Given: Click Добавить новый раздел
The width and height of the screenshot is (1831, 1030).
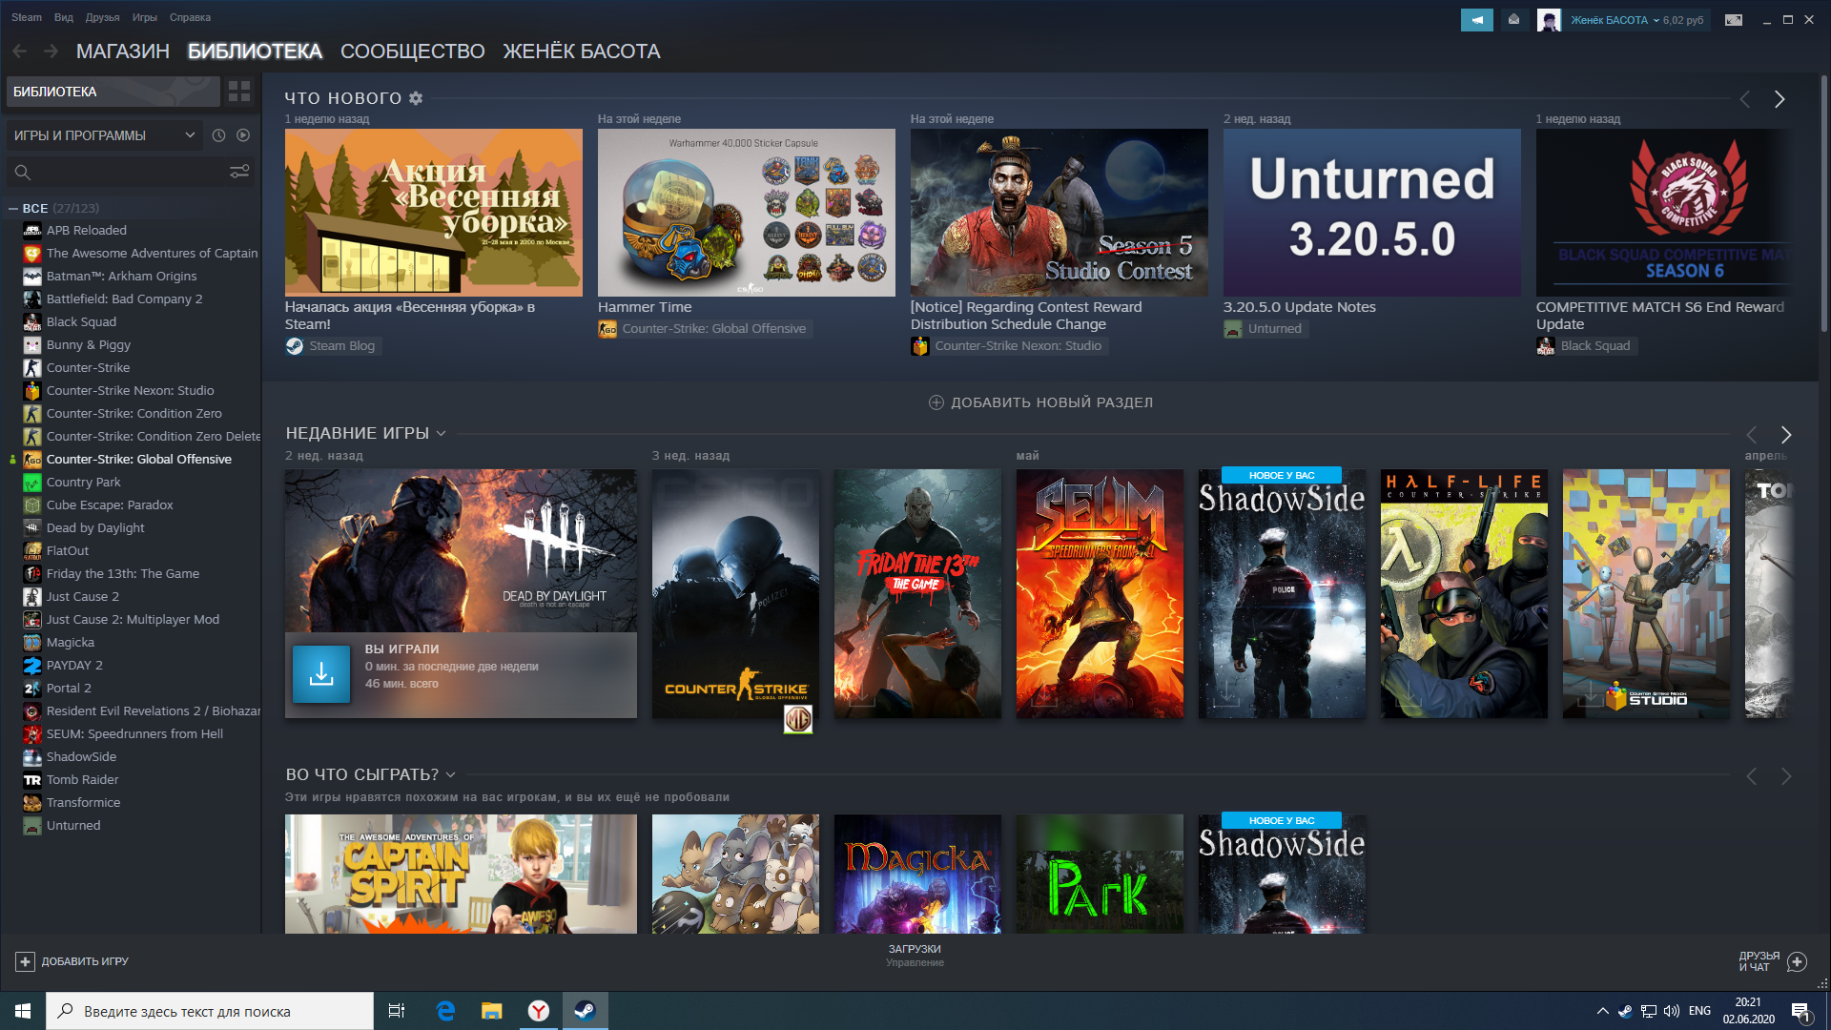Looking at the screenshot, I should pyautogui.click(x=1041, y=402).
